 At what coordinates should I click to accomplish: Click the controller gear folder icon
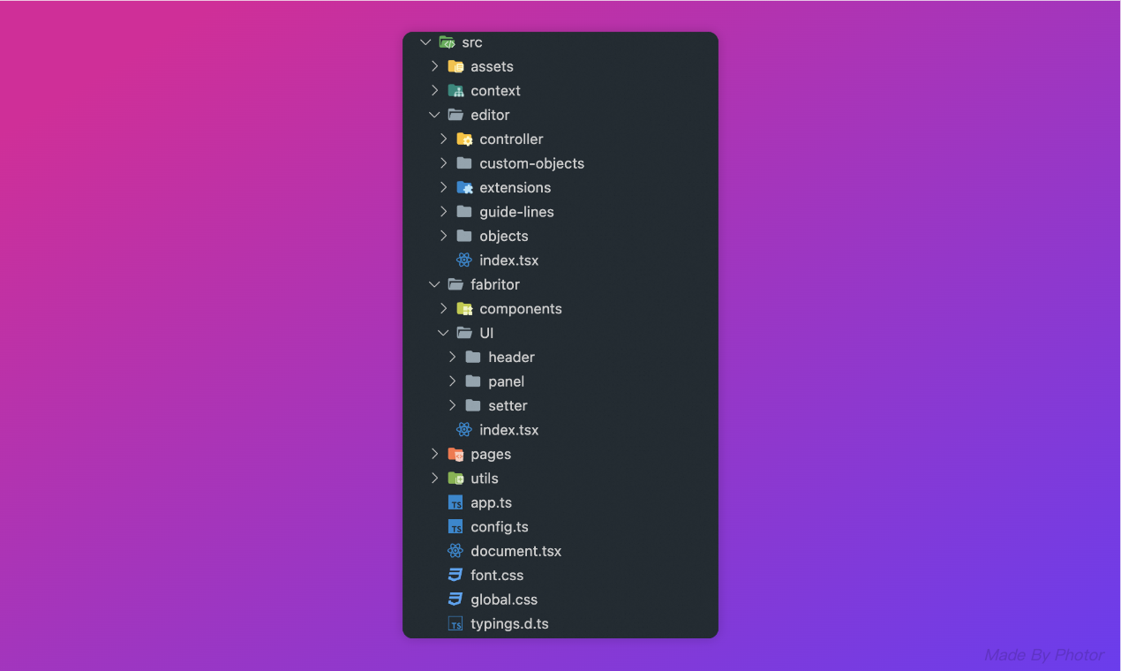[464, 139]
